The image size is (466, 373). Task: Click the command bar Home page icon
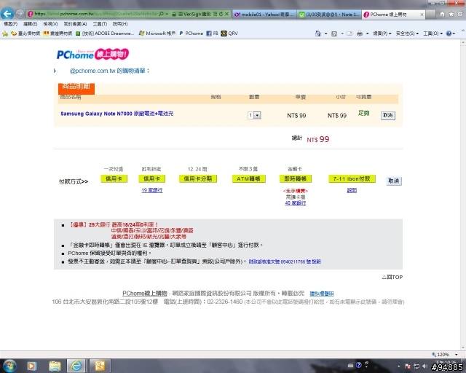click(x=318, y=34)
